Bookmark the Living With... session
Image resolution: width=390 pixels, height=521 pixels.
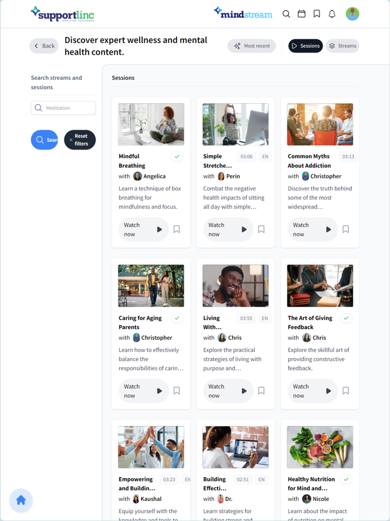tap(261, 390)
